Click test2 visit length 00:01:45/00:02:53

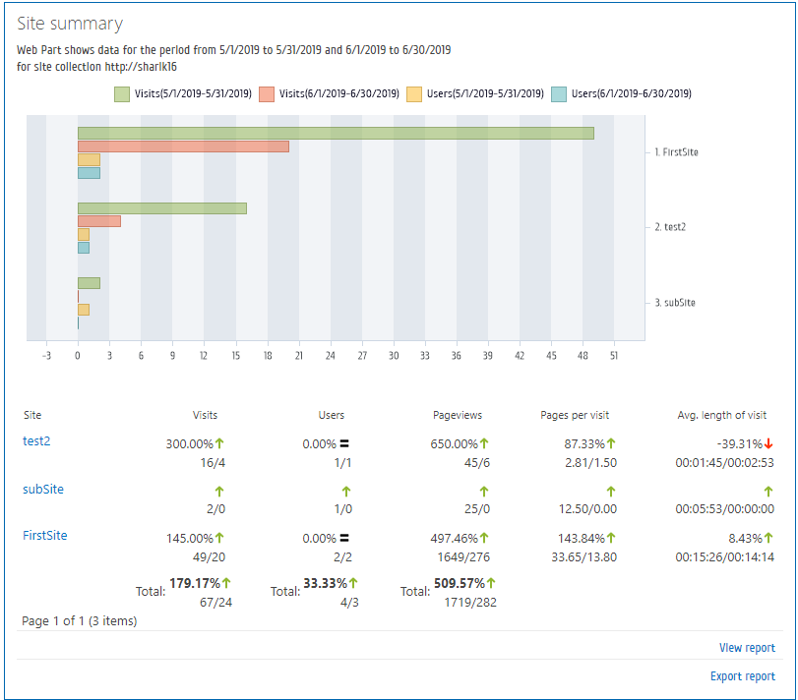click(x=725, y=463)
